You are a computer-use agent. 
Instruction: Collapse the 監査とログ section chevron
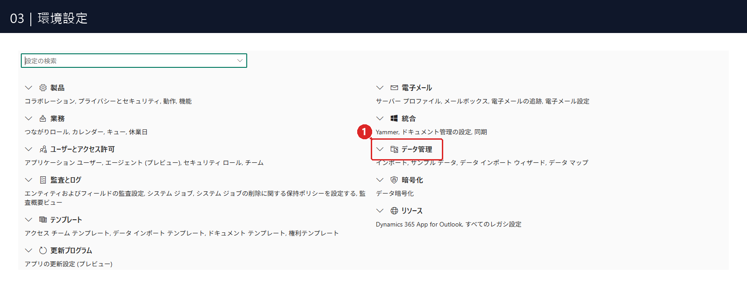pyautogui.click(x=29, y=180)
